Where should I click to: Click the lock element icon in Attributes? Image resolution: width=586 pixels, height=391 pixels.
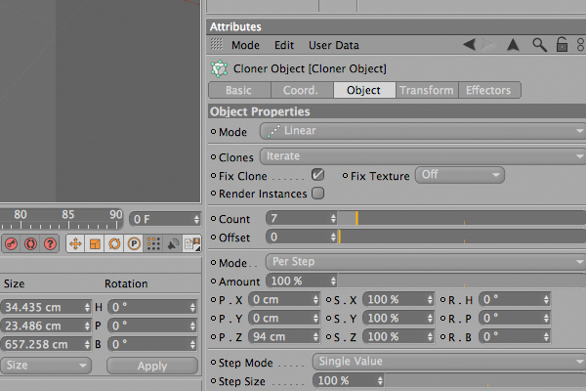(x=562, y=45)
